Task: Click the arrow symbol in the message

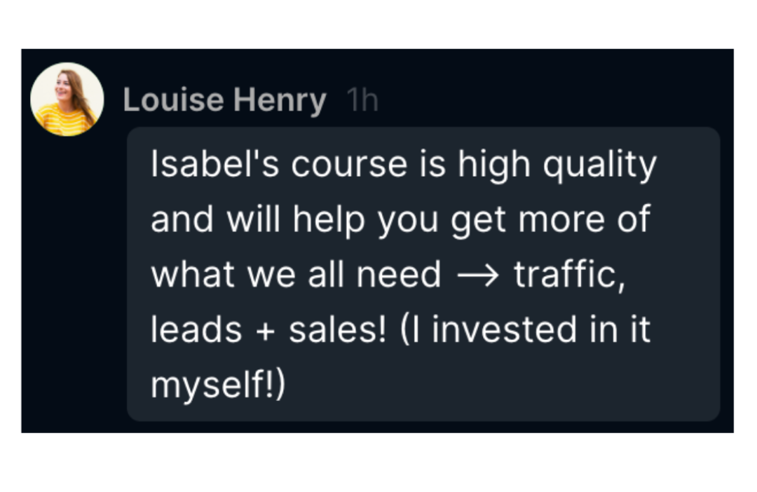Action: click(x=477, y=275)
